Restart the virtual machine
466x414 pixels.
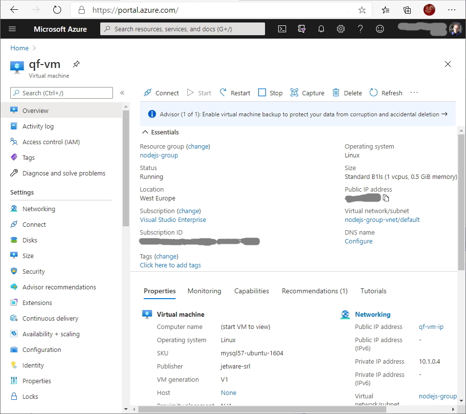point(235,93)
